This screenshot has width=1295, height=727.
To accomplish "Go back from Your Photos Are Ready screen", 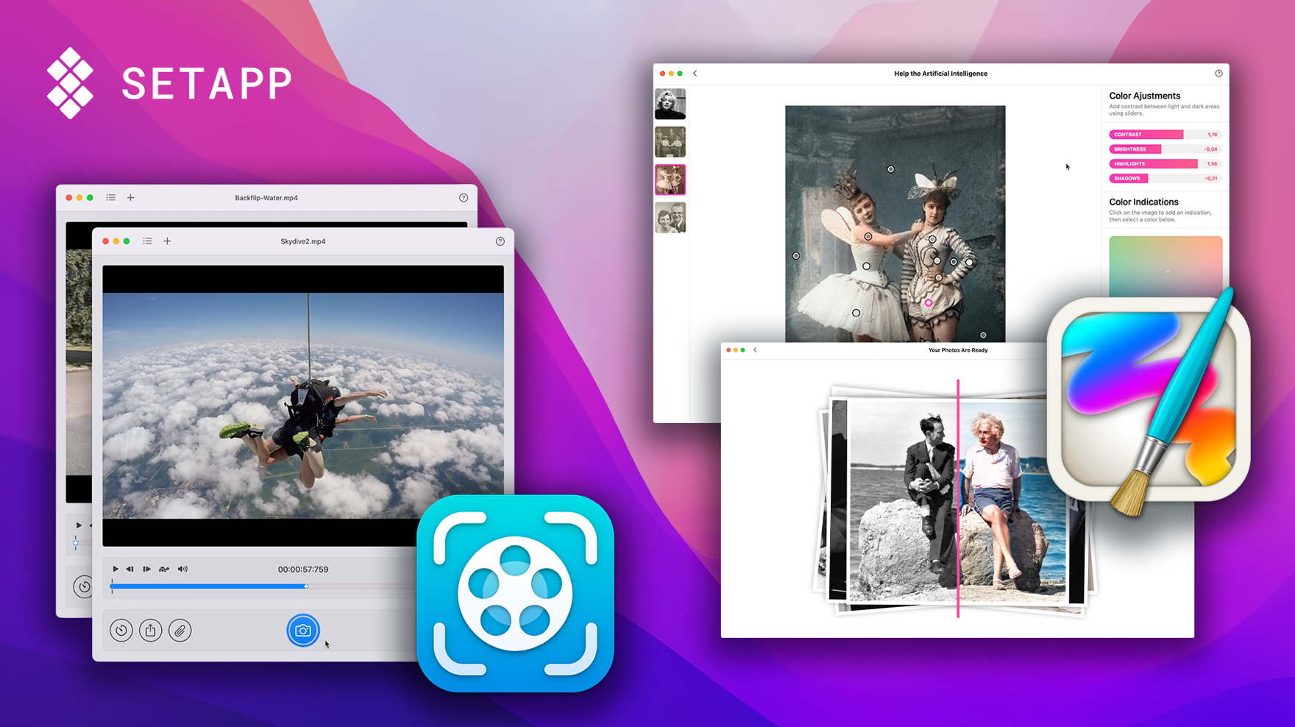I will point(755,350).
